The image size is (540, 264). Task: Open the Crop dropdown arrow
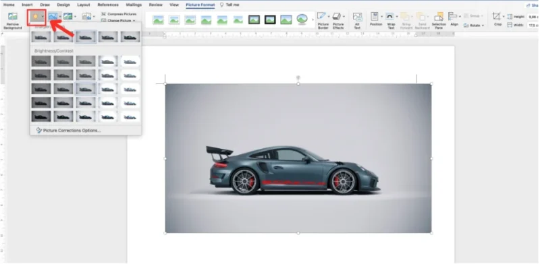[x=504, y=16]
